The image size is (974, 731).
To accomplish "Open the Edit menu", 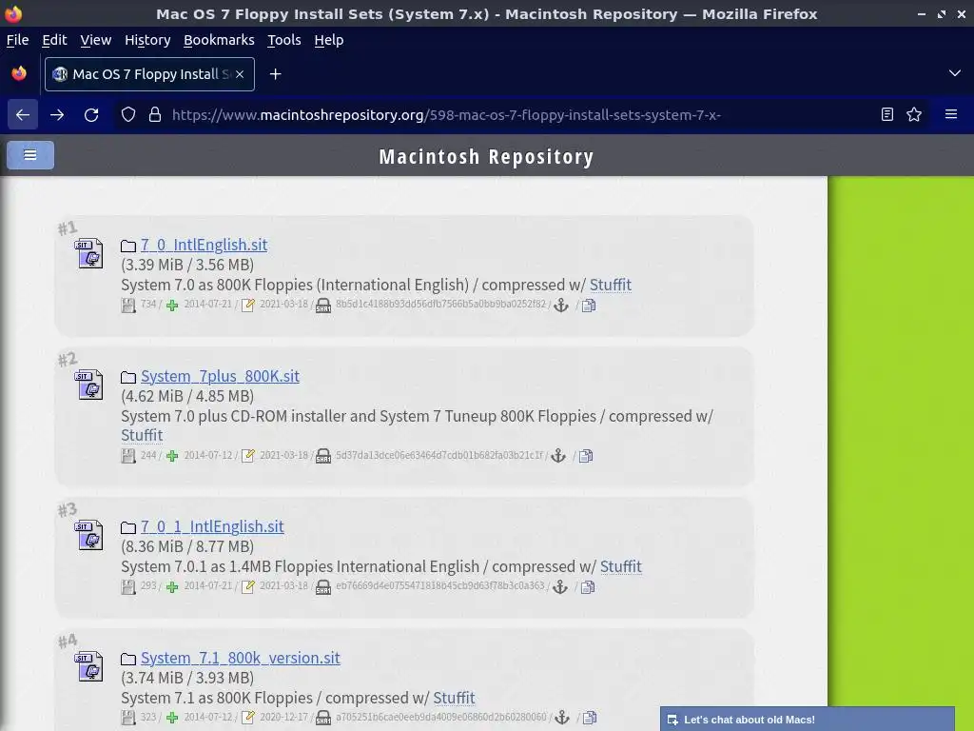I will [54, 40].
